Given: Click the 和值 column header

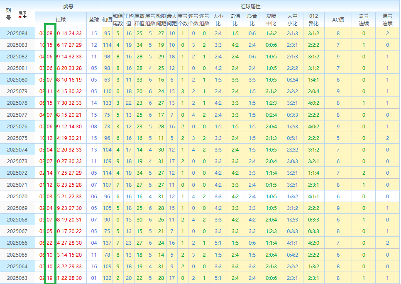Looking at the screenshot, I should pos(107,19).
